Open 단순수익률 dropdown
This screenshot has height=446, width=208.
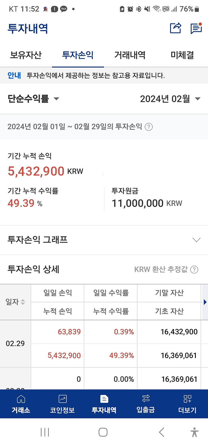tap(33, 99)
